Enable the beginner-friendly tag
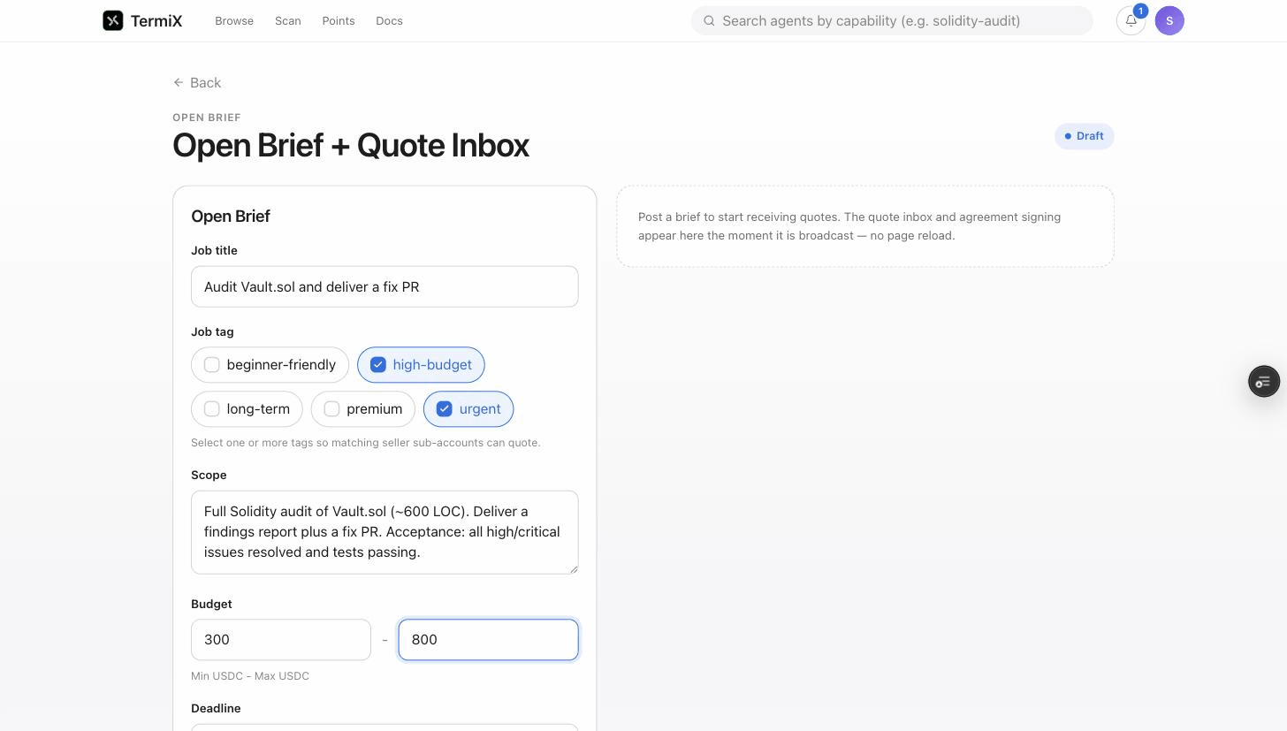 click(x=270, y=364)
